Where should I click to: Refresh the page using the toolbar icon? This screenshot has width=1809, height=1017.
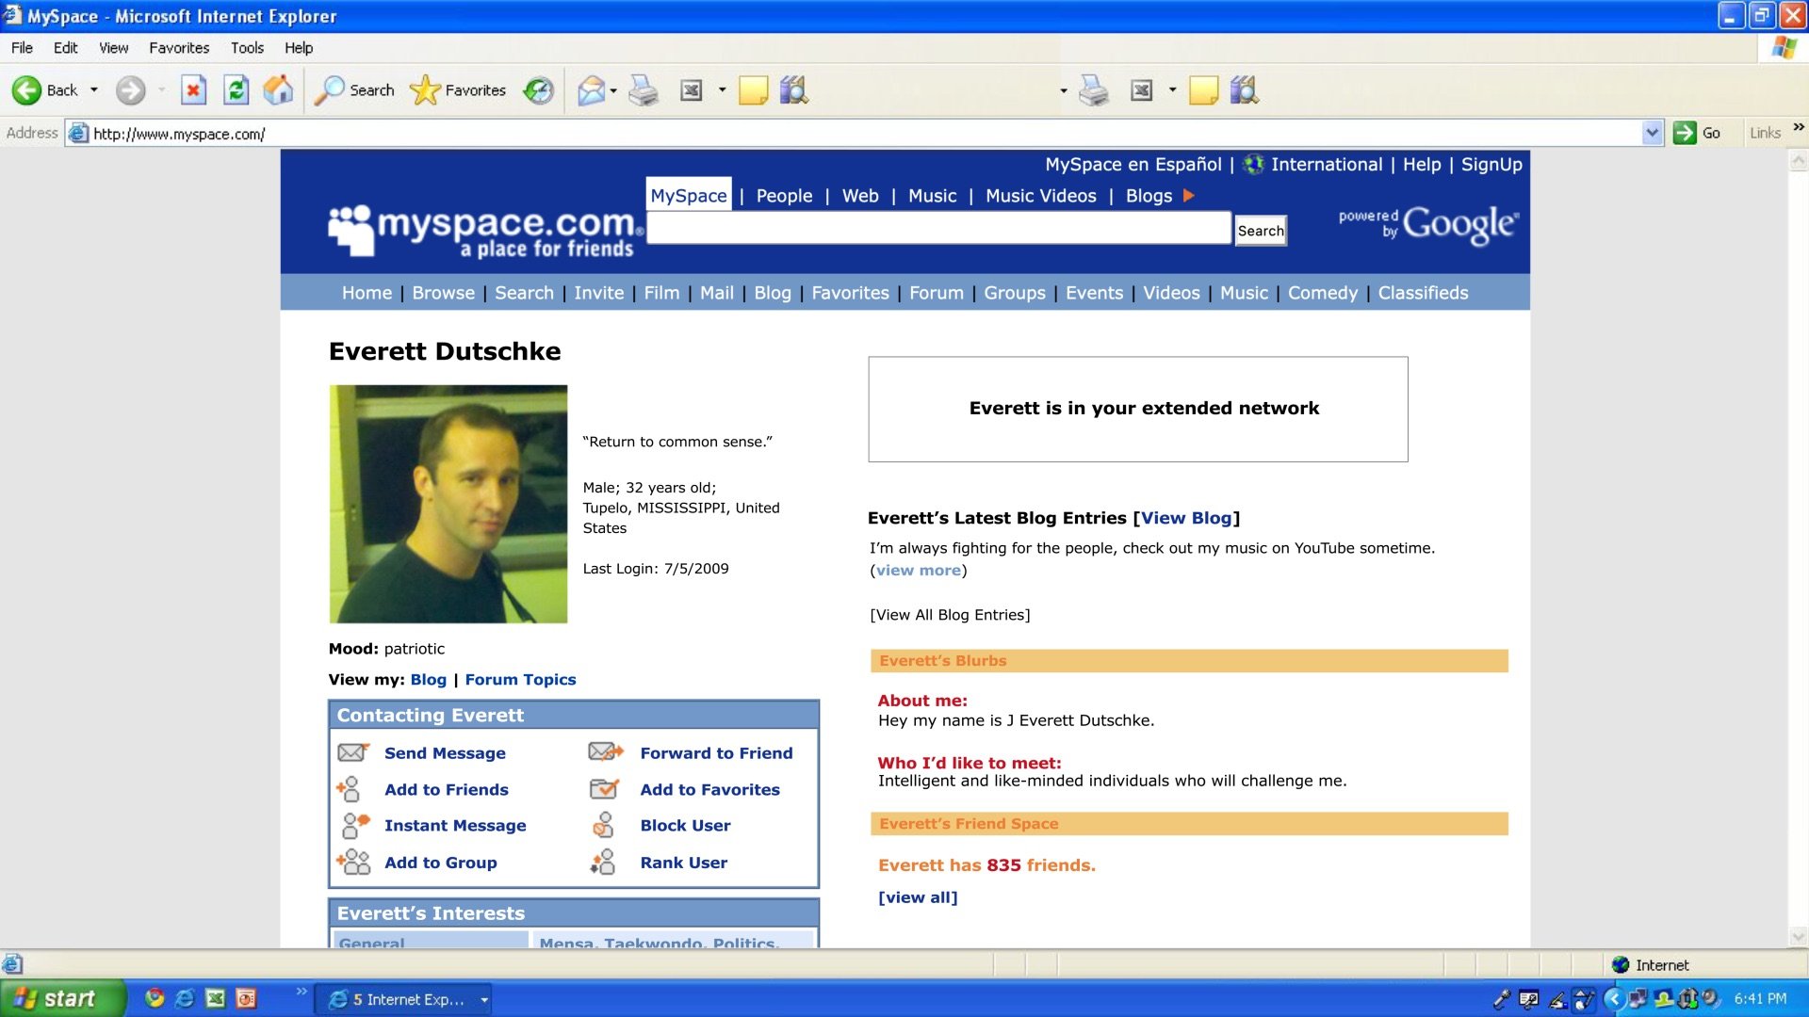[236, 90]
